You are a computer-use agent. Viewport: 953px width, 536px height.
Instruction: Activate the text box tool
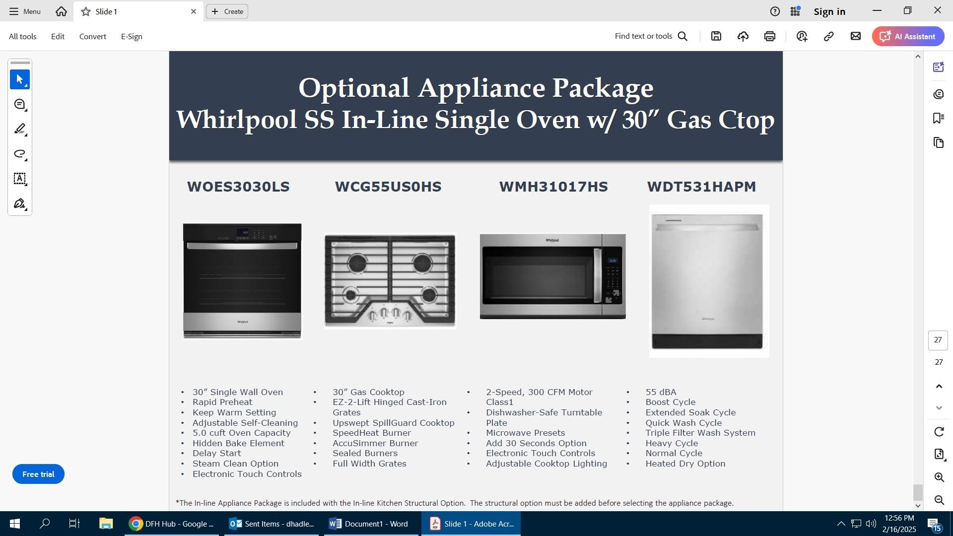point(20,179)
